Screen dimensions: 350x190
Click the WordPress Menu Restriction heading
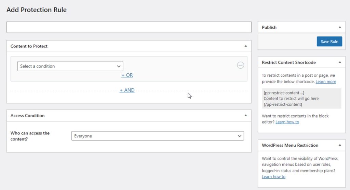click(290, 145)
